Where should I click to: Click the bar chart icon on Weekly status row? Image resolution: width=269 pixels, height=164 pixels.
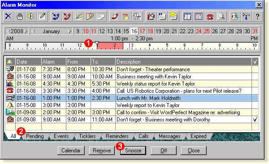[x=10, y=83]
